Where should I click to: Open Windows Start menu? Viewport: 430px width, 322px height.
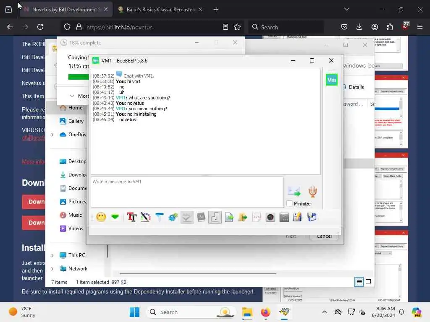(134, 312)
